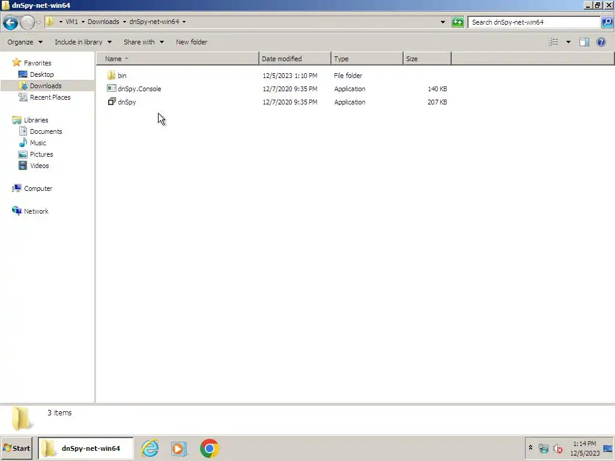Expand arrow before VM1 in address bar
Image resolution: width=615 pixels, height=461 pixels.
(x=61, y=22)
